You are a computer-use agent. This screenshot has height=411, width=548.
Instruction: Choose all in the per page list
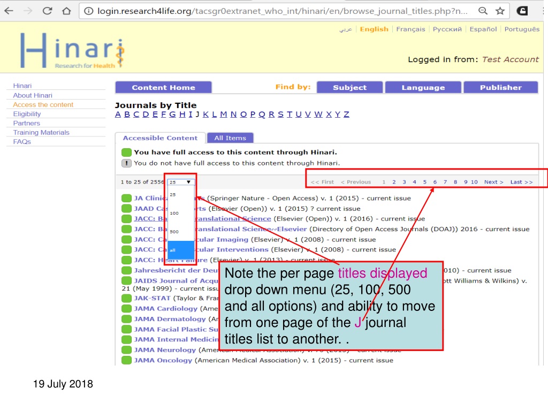coord(181,250)
